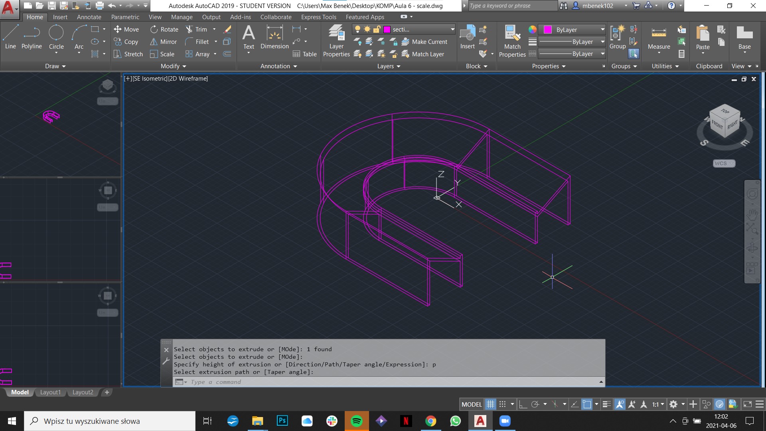Expand the Layers panel
This screenshot has width=766, height=431.
click(x=389, y=66)
